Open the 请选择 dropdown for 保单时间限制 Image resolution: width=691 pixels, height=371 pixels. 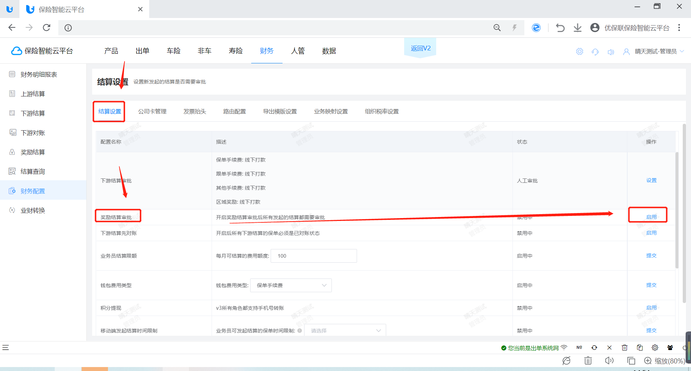click(x=345, y=331)
